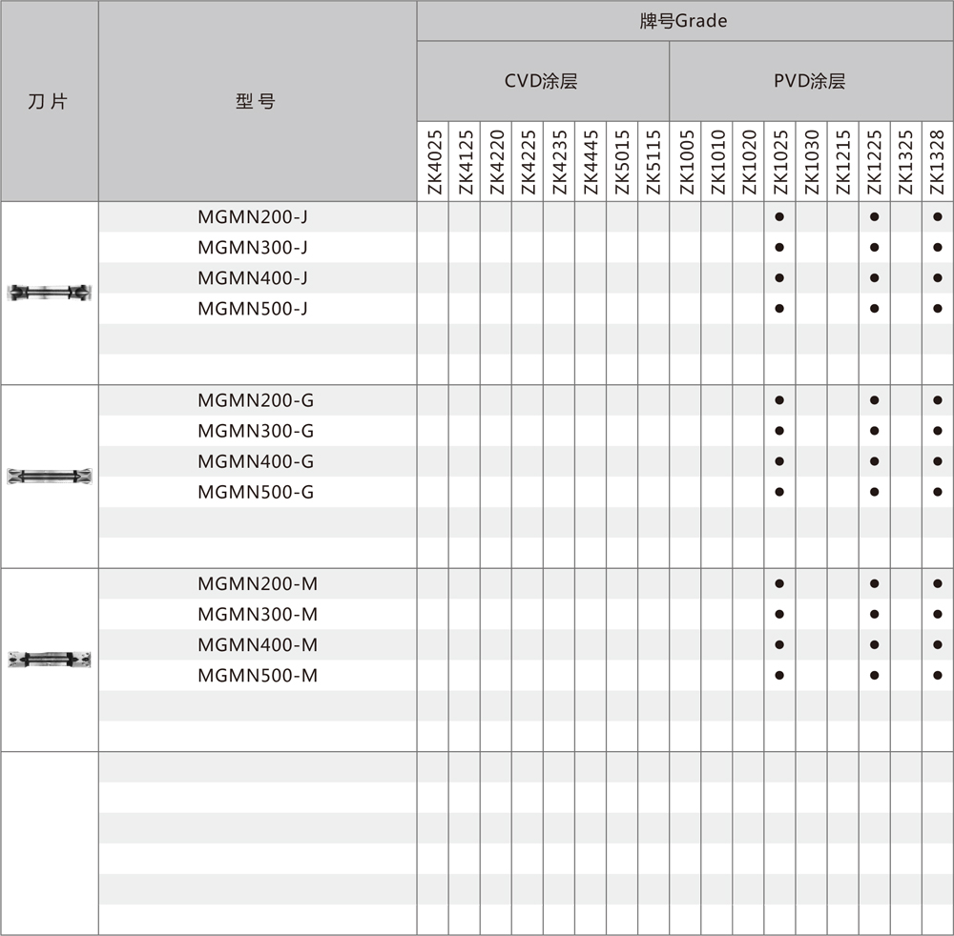Click the ZK1225 dot for MGMN300-J
Viewport: 954px width, 936px height.
pyautogui.click(x=874, y=248)
